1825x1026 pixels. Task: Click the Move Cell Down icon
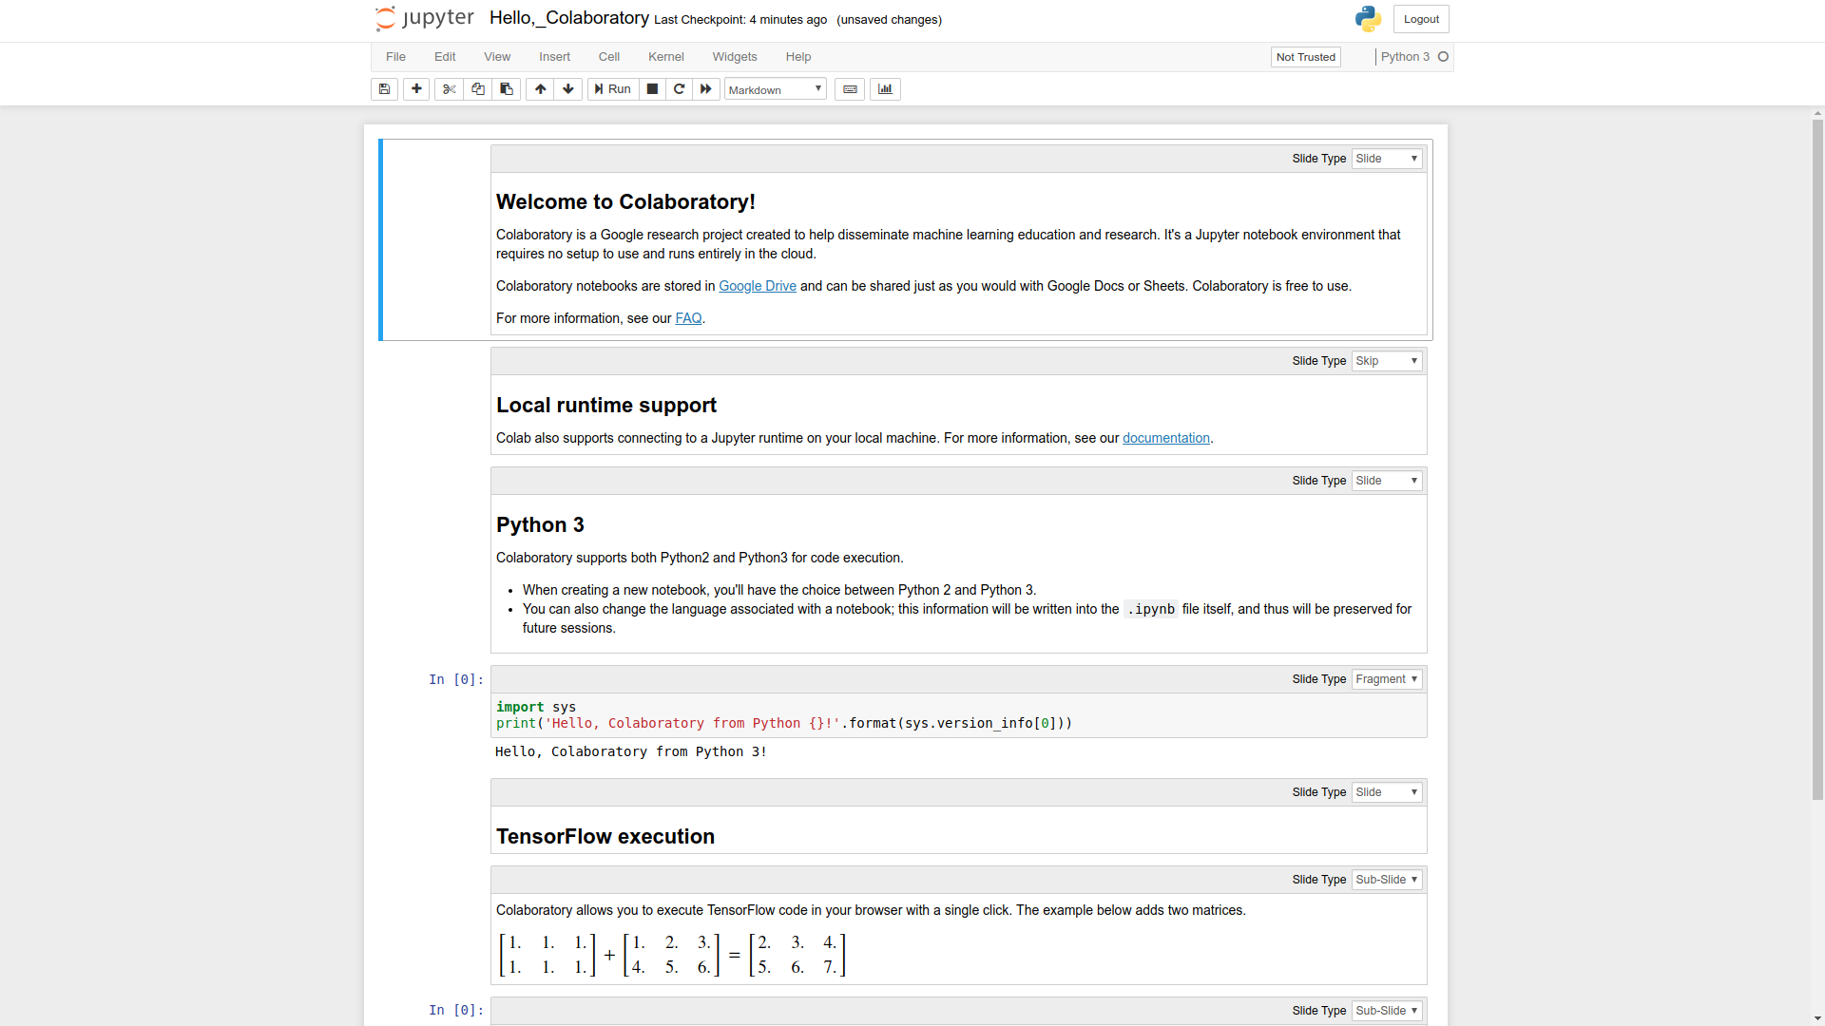[567, 89]
